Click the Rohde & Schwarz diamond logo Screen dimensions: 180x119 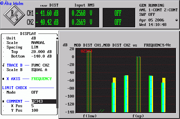coord(14,15)
